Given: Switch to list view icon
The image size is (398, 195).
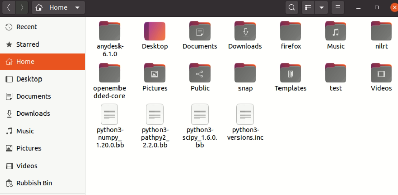Looking at the screenshot, I should (308, 8).
